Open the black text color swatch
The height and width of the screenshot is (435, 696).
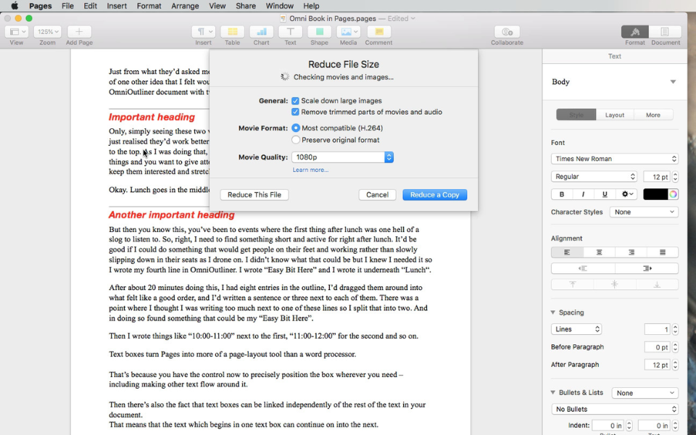[655, 194]
